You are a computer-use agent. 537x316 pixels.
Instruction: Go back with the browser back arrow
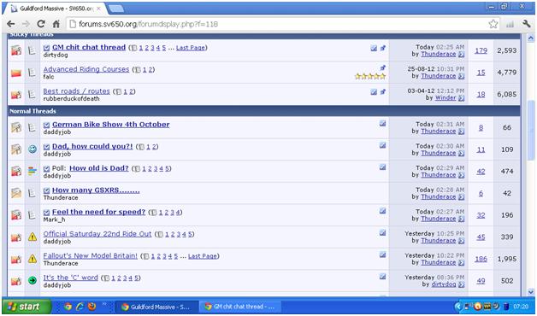tap(10, 24)
